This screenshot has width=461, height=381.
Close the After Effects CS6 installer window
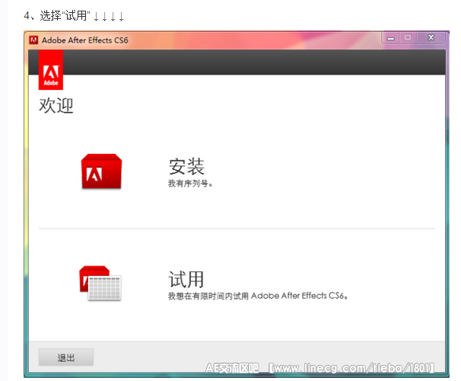point(431,38)
